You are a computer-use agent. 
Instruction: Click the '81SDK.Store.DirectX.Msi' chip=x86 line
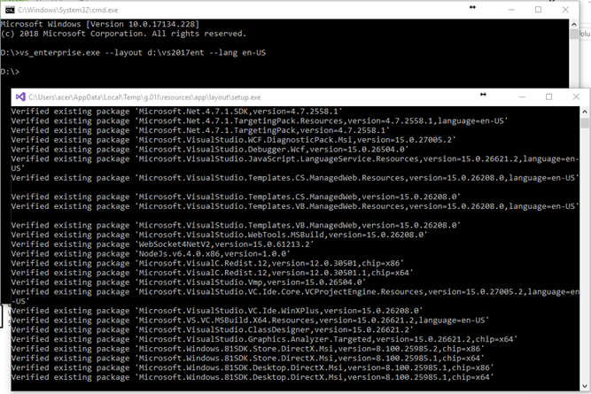(x=247, y=349)
